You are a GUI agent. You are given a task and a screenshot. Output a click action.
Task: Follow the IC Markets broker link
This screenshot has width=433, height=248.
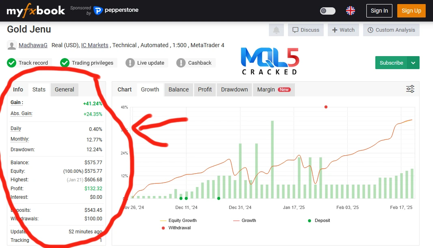95,46
